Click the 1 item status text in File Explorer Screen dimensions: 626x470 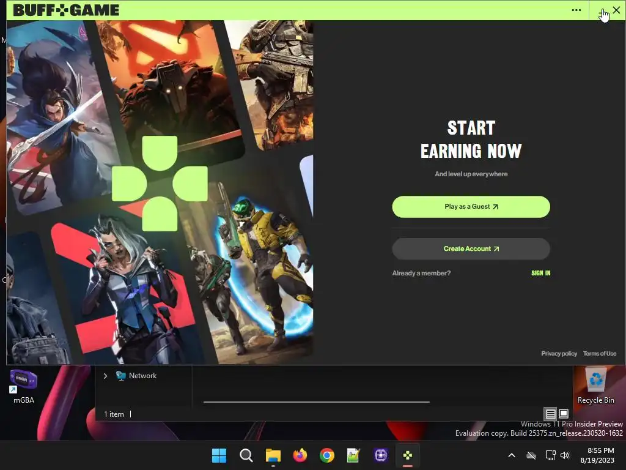pyautogui.click(x=114, y=414)
